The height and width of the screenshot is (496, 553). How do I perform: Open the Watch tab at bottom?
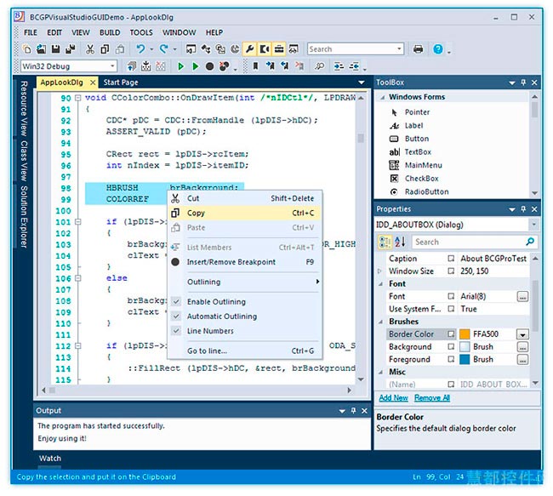[49, 459]
